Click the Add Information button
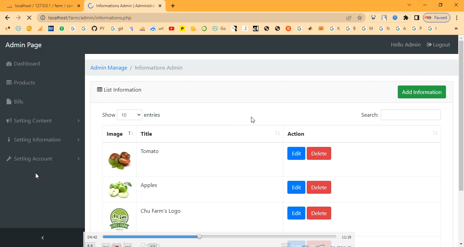The image size is (464, 247). (x=422, y=92)
